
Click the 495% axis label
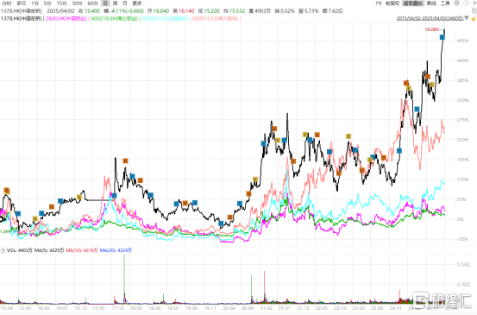tap(462, 41)
